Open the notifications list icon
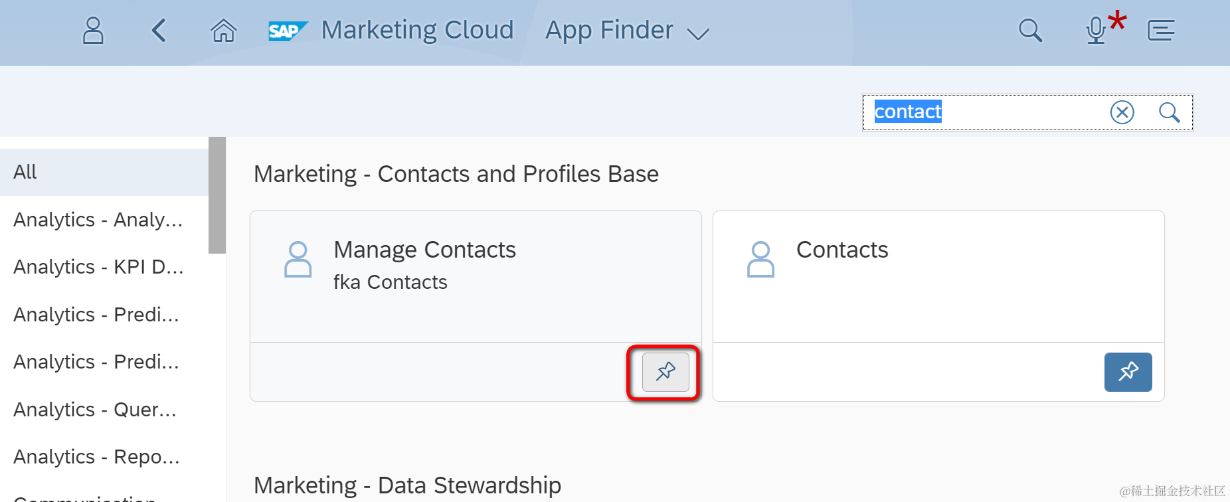The height and width of the screenshot is (502, 1230). [x=1161, y=31]
